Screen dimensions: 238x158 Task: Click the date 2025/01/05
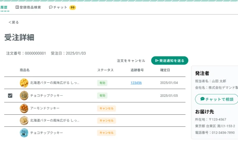169,96
